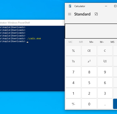
Task: Square the value with x² key
Action: (89, 61)
